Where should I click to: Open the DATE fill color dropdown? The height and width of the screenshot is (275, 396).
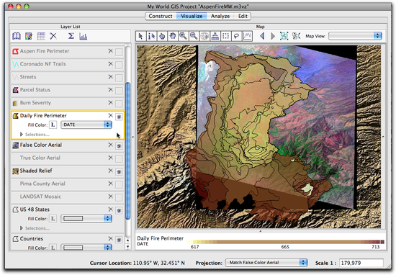pyautogui.click(x=86, y=125)
